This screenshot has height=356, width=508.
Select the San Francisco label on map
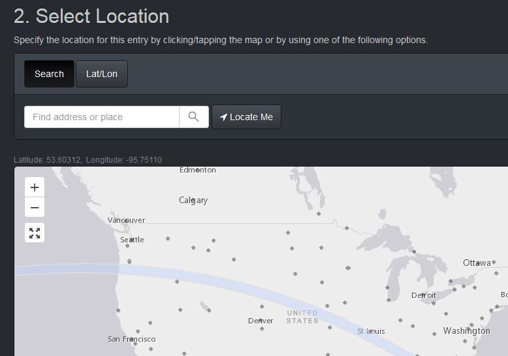tap(132, 339)
